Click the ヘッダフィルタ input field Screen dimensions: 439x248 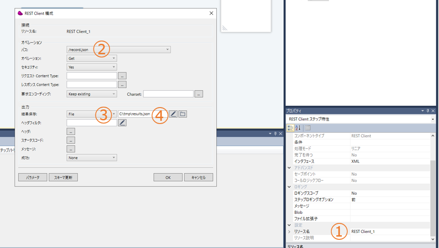click(92, 123)
